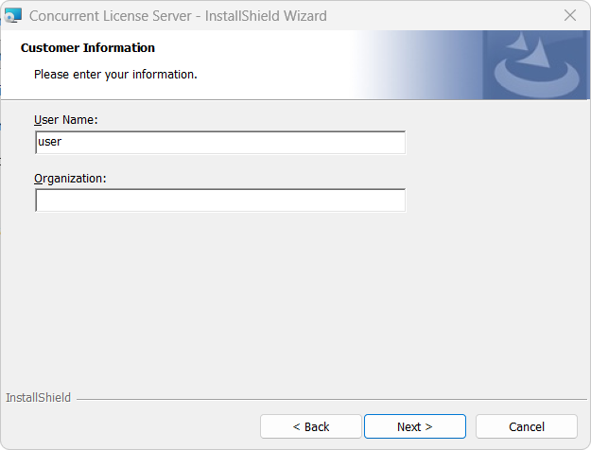This screenshot has width=591, height=450.
Task: Click into the empty Organization field
Action: click(220, 200)
